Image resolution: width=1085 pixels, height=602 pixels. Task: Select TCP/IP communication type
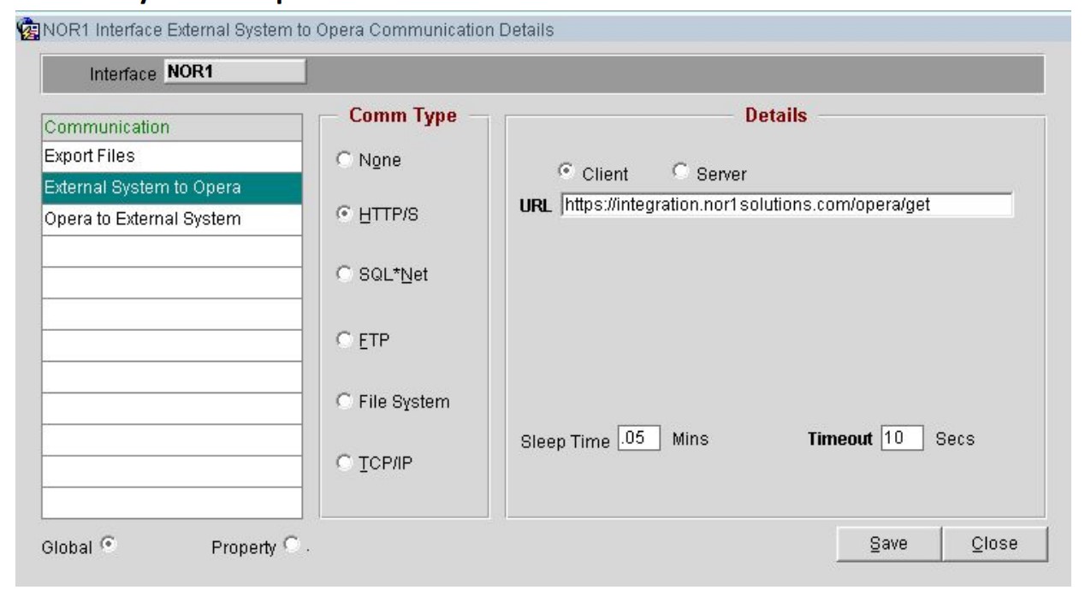tap(345, 463)
